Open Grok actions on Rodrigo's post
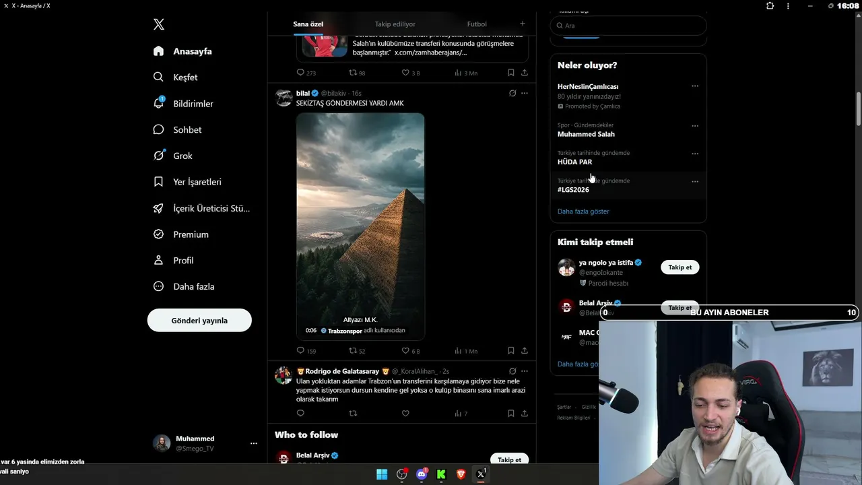The height and width of the screenshot is (485, 862). tap(512, 371)
